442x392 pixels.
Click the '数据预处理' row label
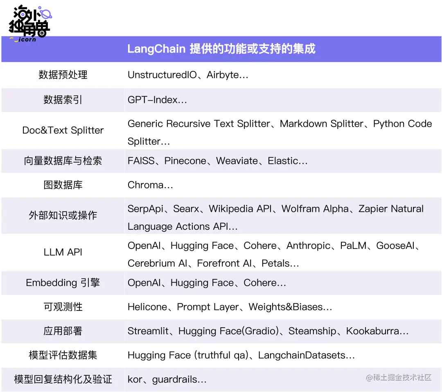pyautogui.click(x=63, y=75)
